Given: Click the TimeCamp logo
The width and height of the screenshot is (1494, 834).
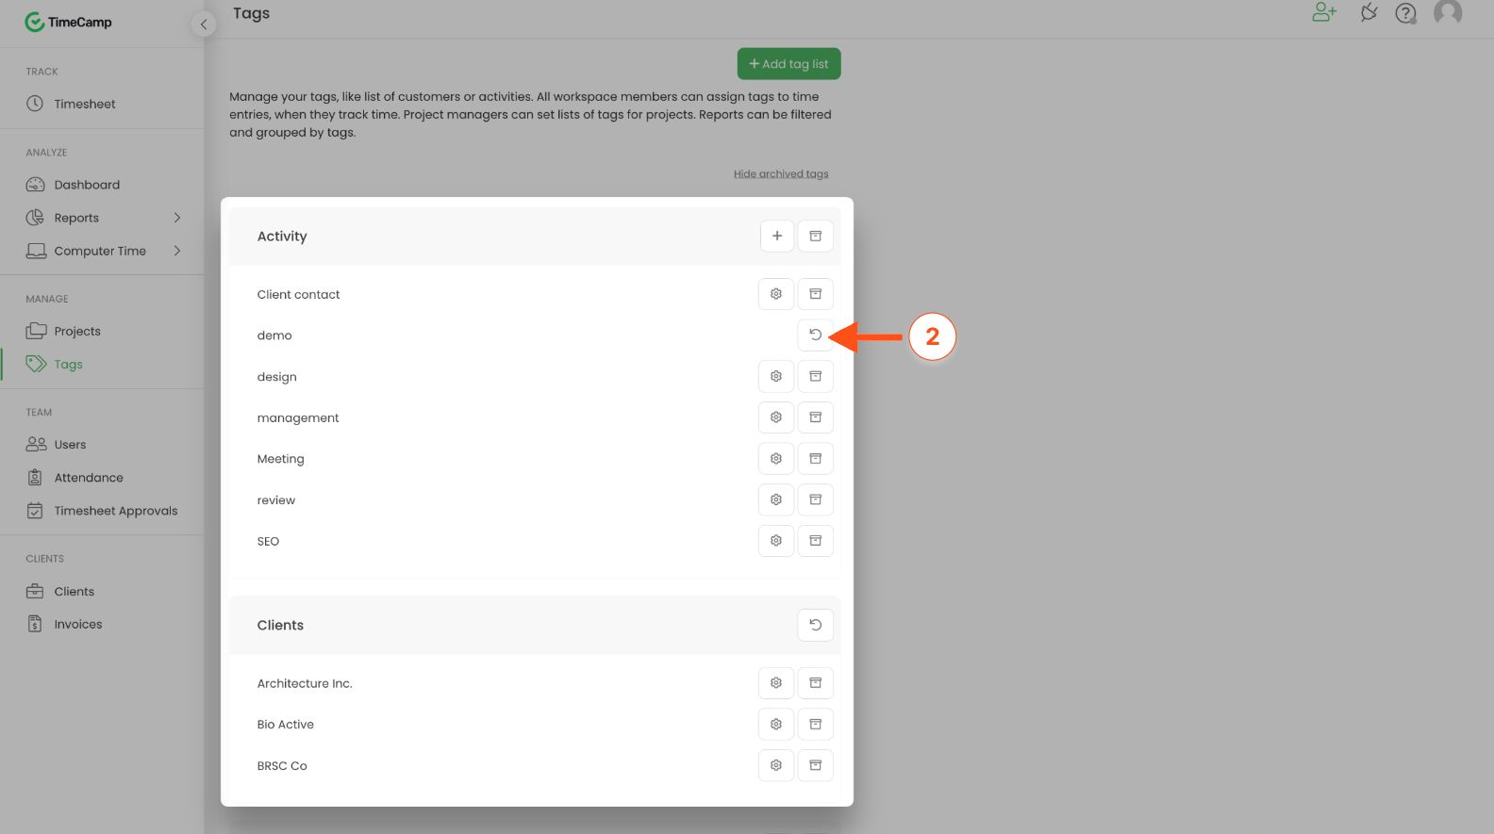Looking at the screenshot, I should [68, 22].
